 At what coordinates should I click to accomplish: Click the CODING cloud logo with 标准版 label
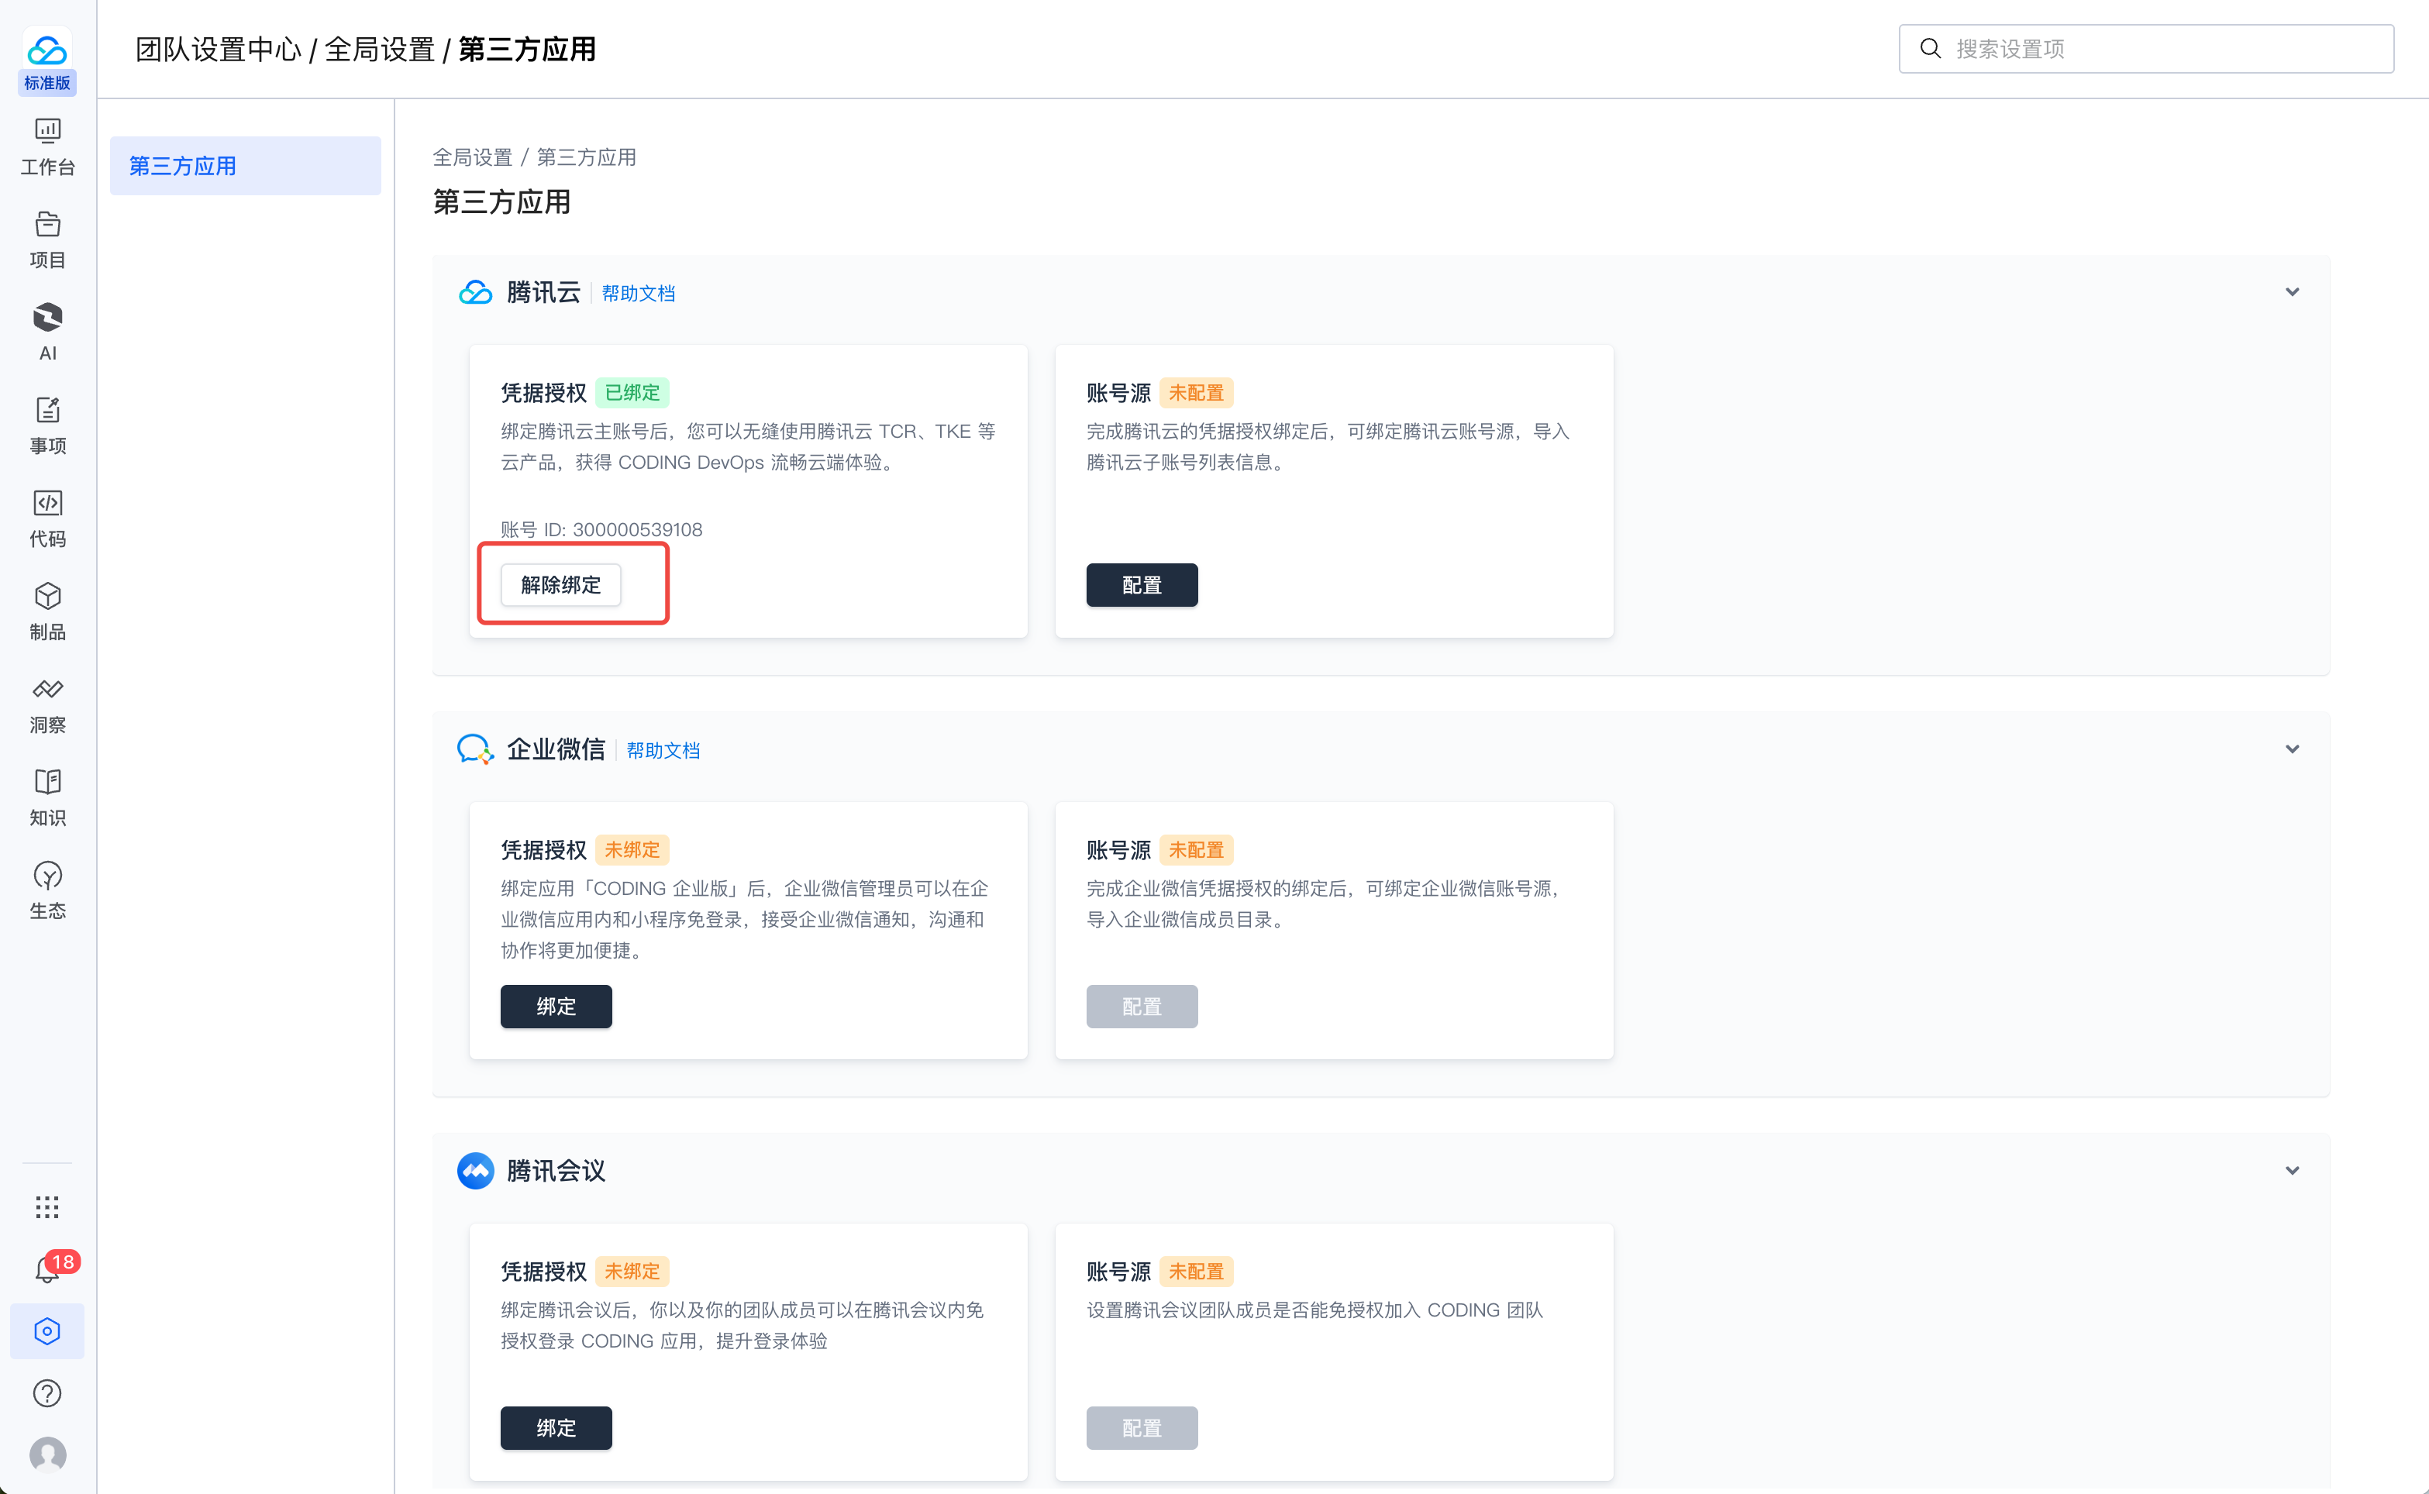point(47,61)
